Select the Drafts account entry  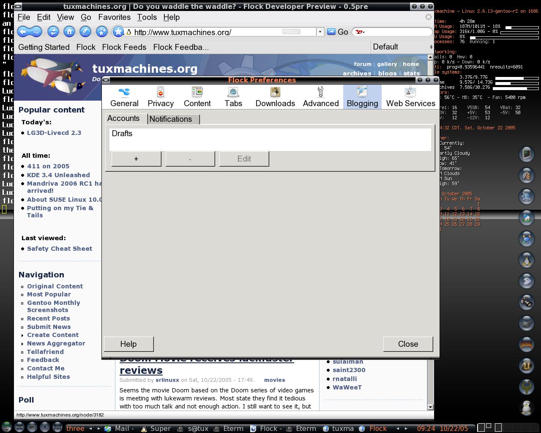click(270, 134)
